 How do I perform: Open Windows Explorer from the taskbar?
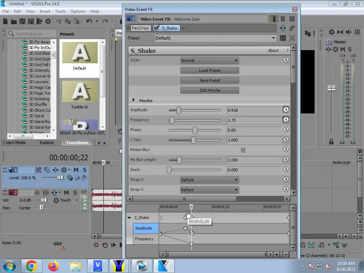click(x=76, y=266)
